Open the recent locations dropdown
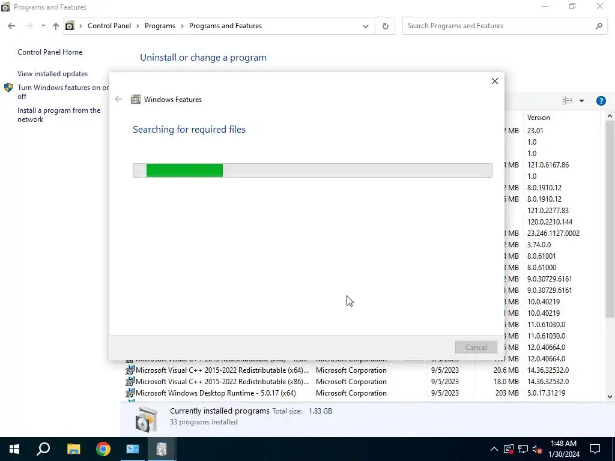 tap(43, 26)
